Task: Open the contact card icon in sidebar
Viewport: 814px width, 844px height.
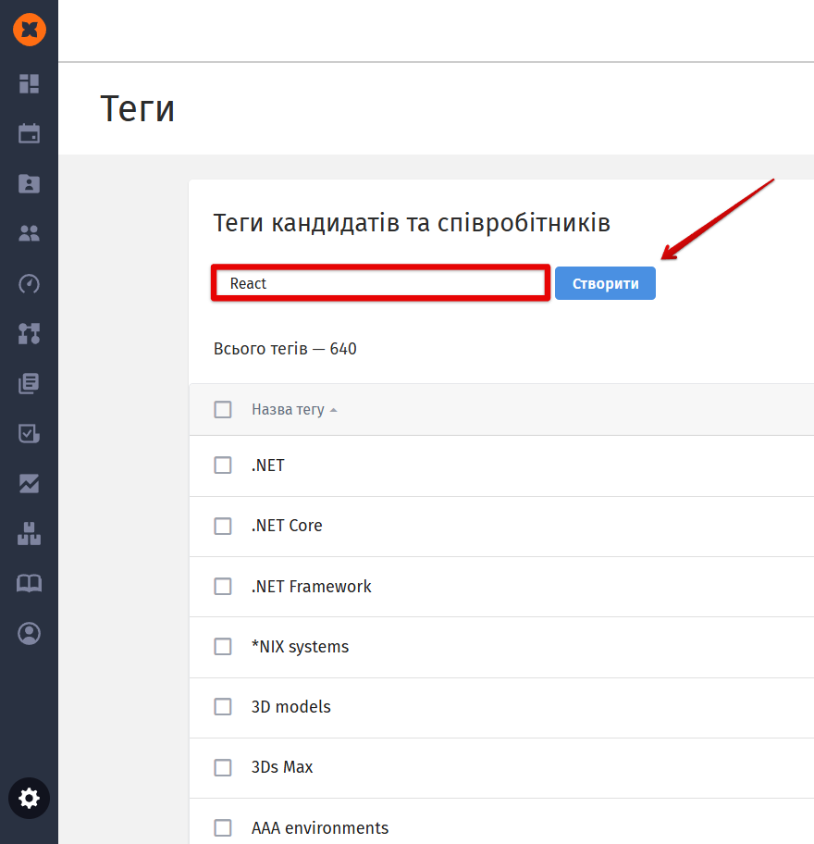Action: [30, 183]
